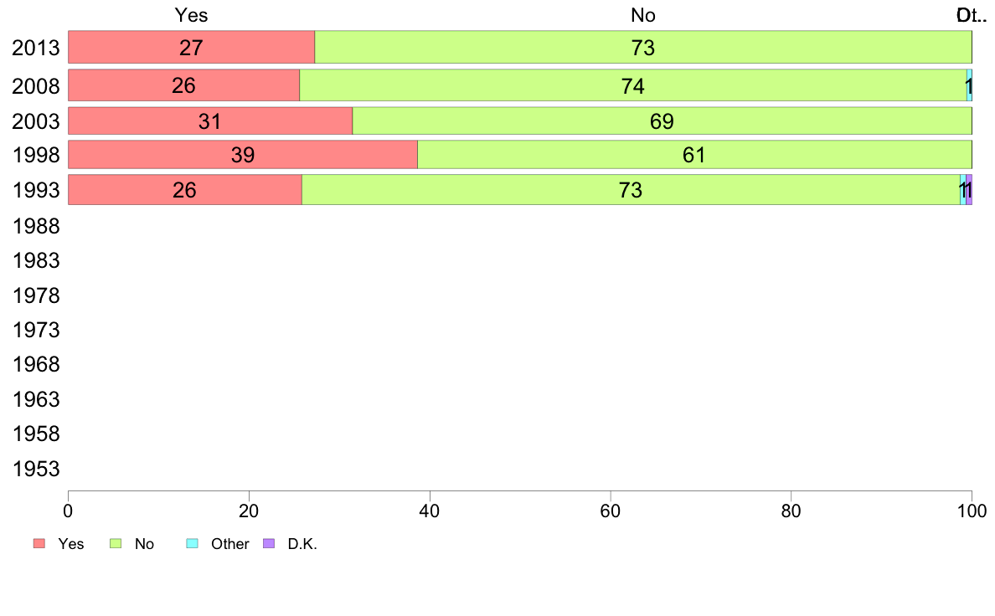
Task: Select the 2013 Yes bar segment
Action: 191,47
